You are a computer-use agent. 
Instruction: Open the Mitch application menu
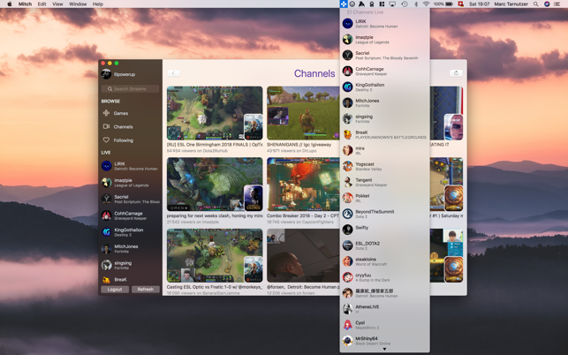point(25,4)
